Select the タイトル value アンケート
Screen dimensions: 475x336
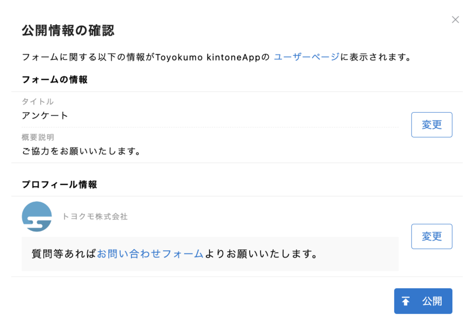(45, 115)
